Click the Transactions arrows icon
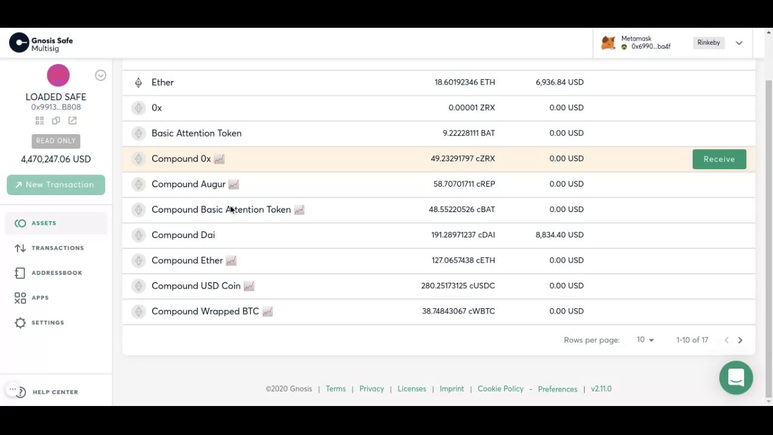This screenshot has height=435, width=773. pos(20,248)
